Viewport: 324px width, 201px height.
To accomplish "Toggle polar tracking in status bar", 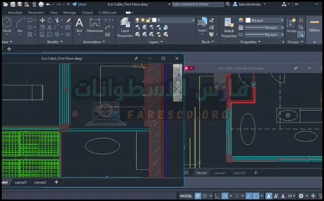I will pyautogui.click(x=224, y=196).
